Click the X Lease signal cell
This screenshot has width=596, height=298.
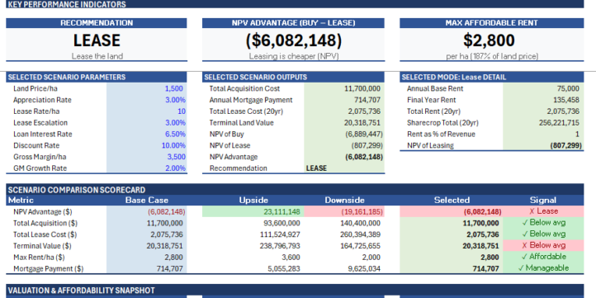(x=543, y=211)
